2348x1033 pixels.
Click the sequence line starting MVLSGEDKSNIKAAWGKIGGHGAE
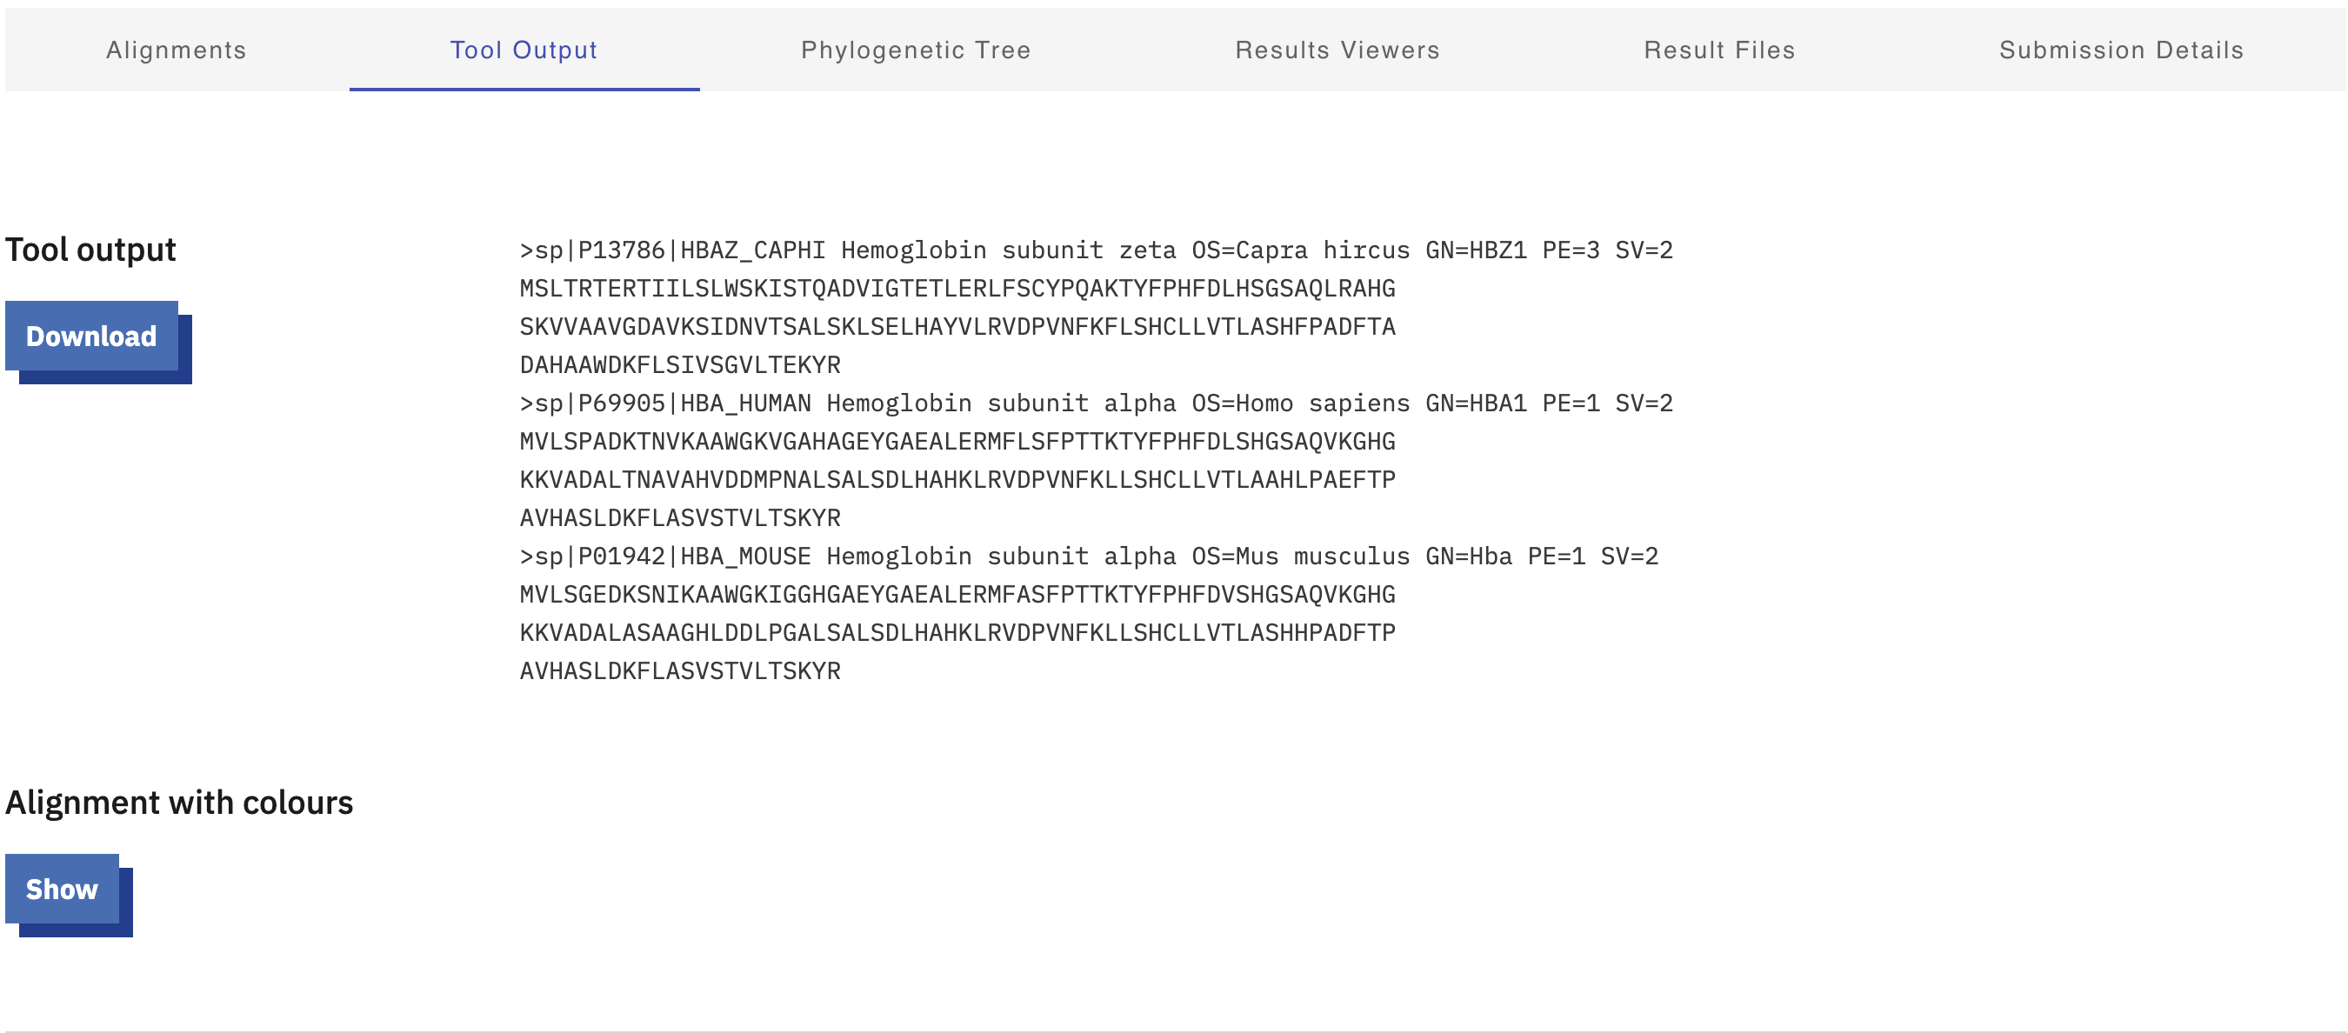click(957, 595)
